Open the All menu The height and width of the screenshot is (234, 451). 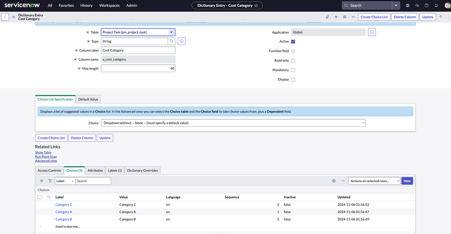coord(50,5)
